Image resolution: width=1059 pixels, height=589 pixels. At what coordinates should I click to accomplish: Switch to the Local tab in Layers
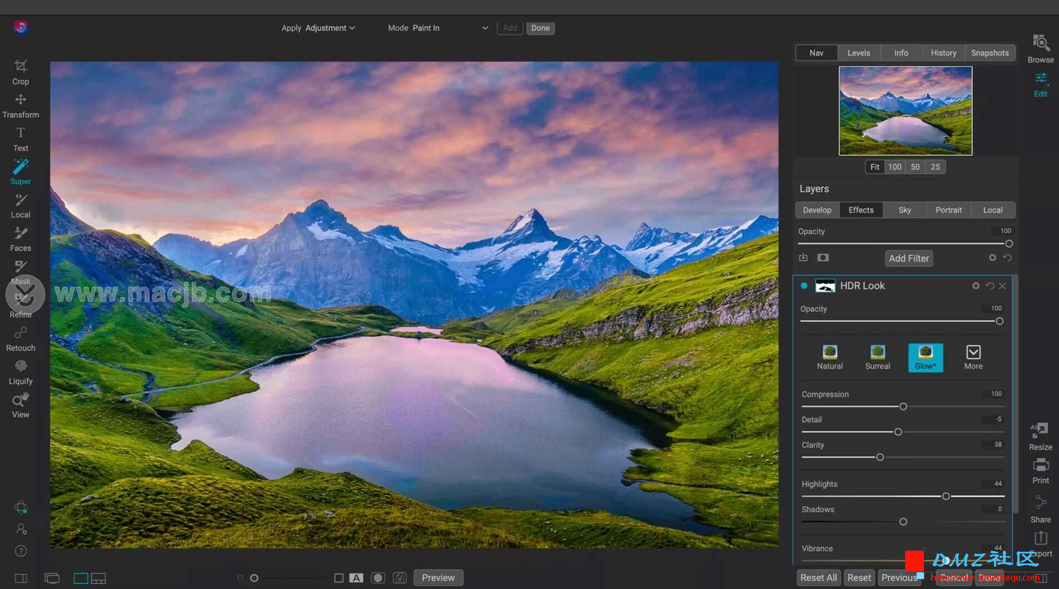(993, 210)
